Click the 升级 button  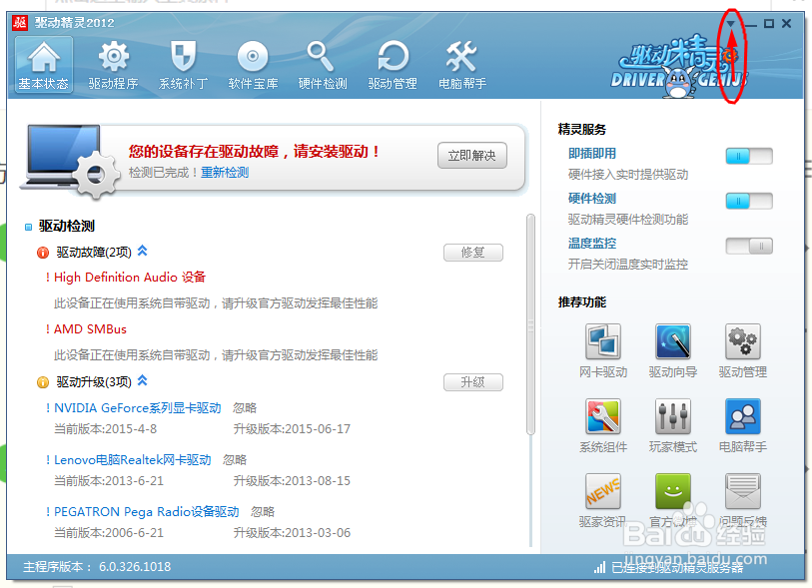point(472,382)
